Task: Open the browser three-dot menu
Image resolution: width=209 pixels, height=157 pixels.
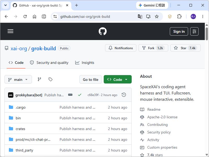Action: point(203,16)
